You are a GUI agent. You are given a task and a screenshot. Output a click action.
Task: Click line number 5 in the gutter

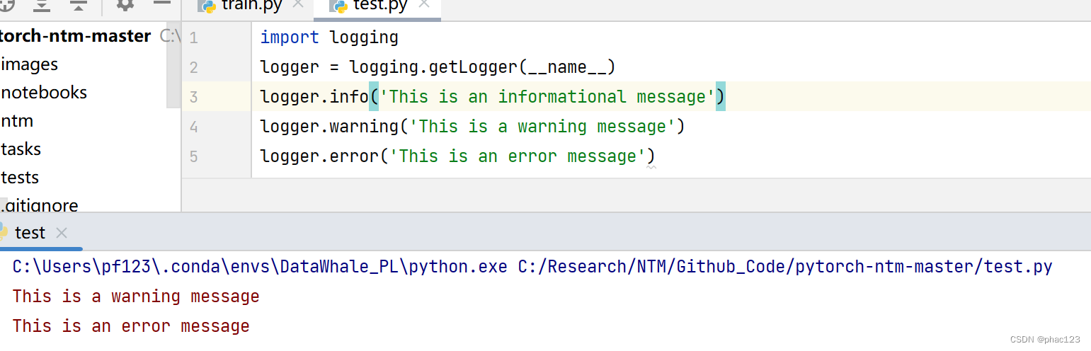(194, 157)
